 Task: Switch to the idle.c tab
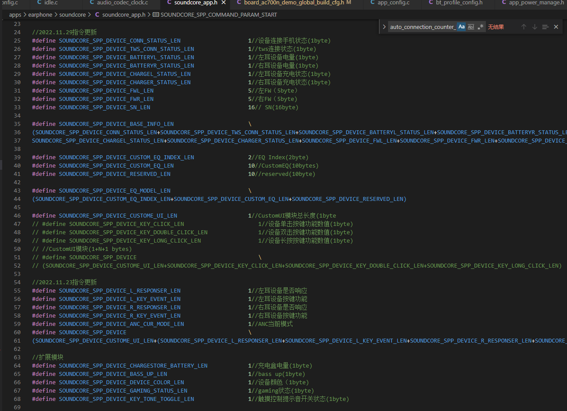click(x=51, y=3)
